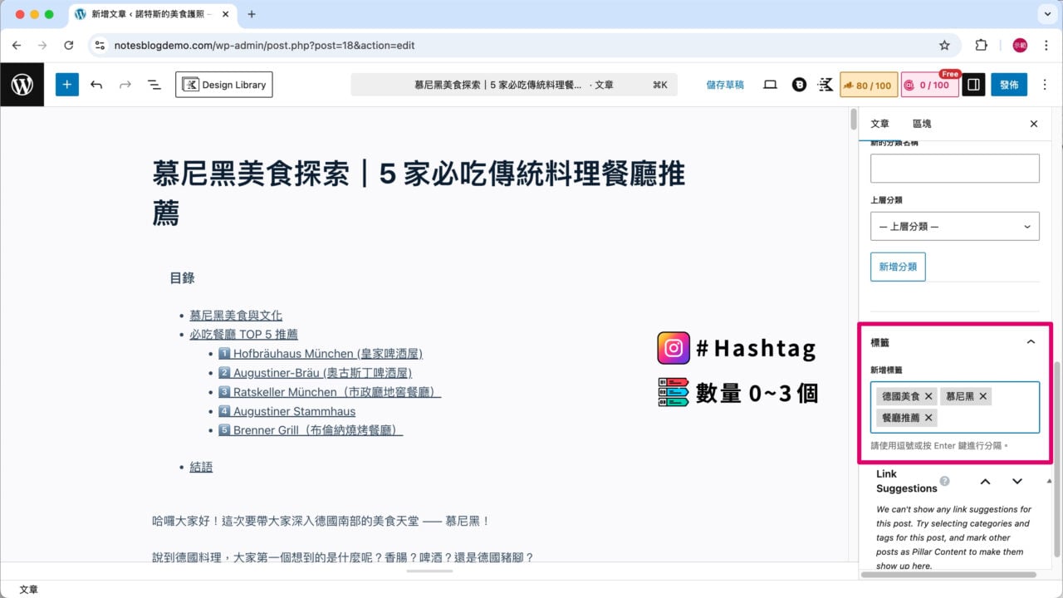Select the 文章 sidebar tab
The width and height of the screenshot is (1063, 598).
(879, 124)
